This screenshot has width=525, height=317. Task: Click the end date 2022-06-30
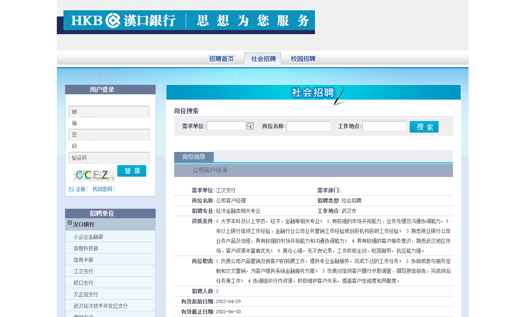point(228,312)
